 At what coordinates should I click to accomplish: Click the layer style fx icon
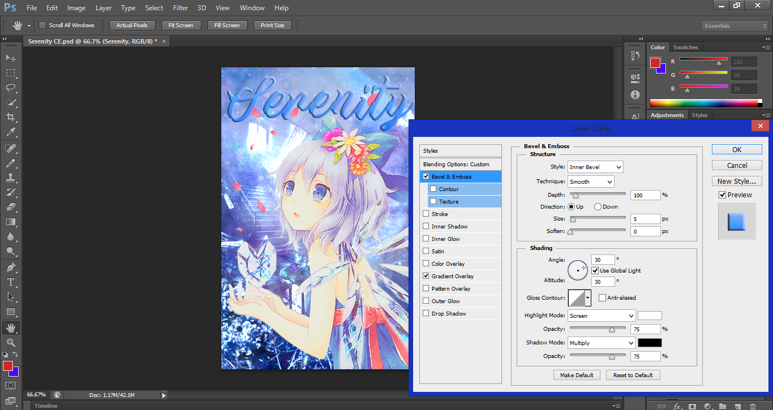tap(677, 406)
